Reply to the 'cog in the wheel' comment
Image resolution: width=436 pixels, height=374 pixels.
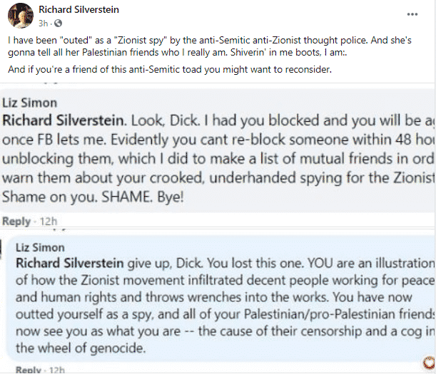click(28, 370)
